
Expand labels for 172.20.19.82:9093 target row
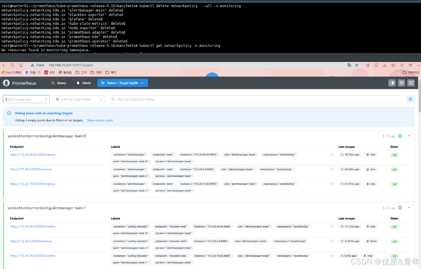332,184
